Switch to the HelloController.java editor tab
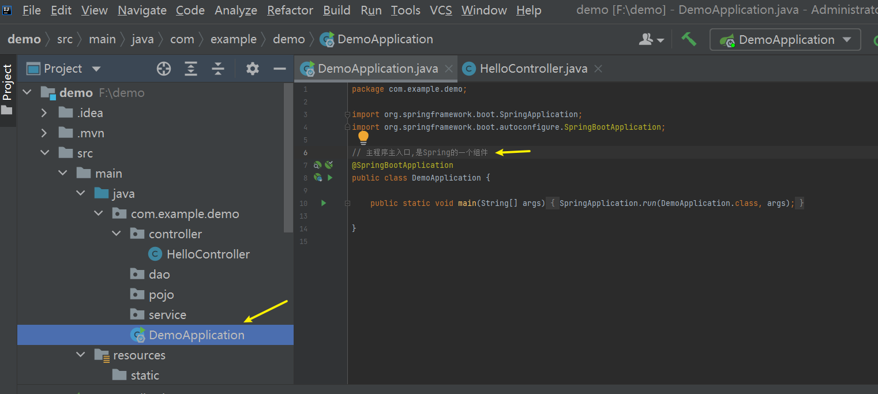Screen dimensions: 878x394 tap(533, 69)
